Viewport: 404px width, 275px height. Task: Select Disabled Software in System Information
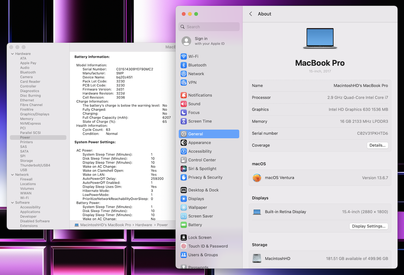(35, 221)
